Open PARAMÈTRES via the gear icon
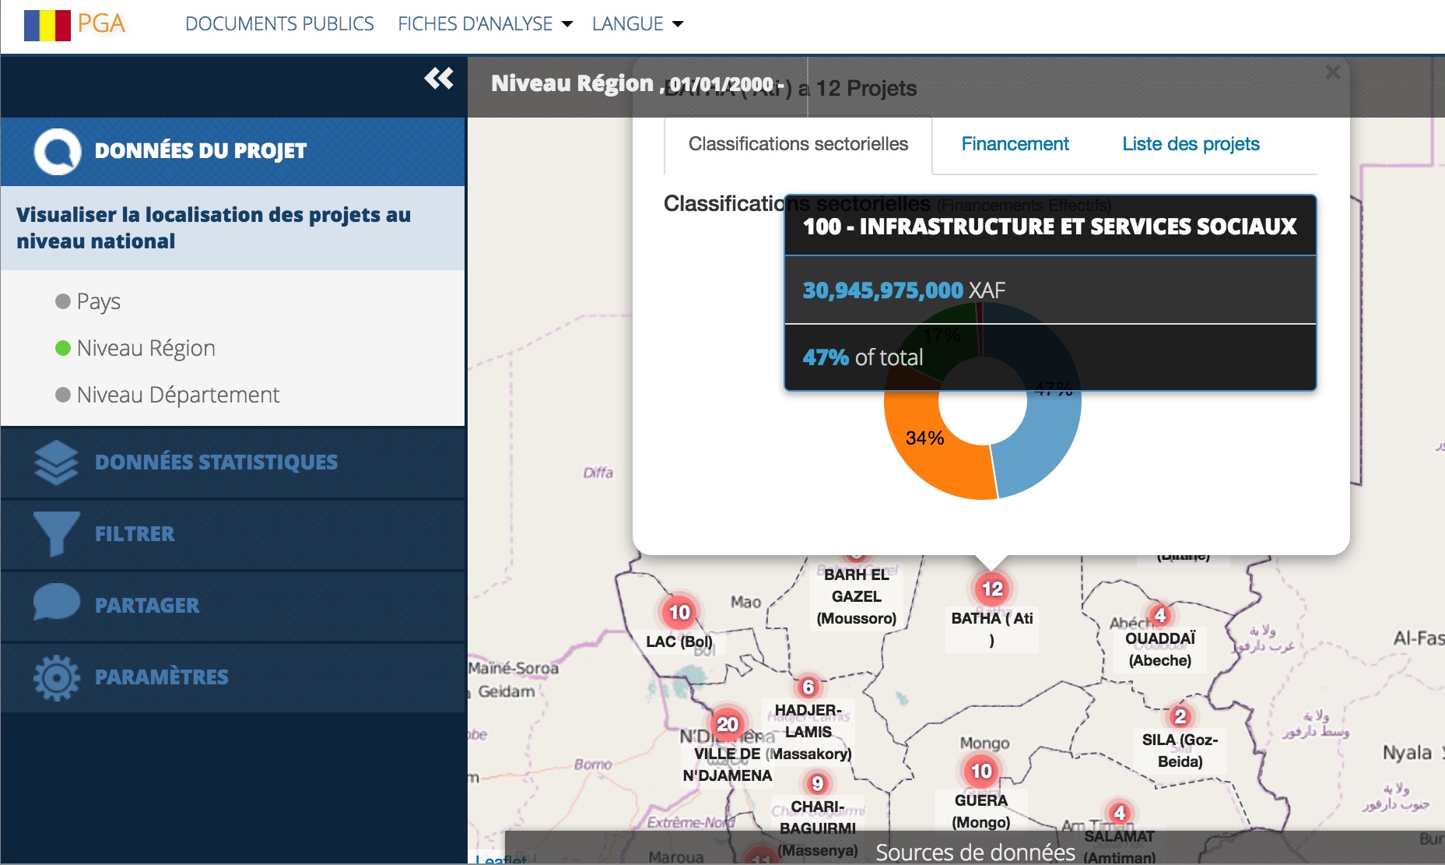This screenshot has height=865, width=1445. point(57,676)
